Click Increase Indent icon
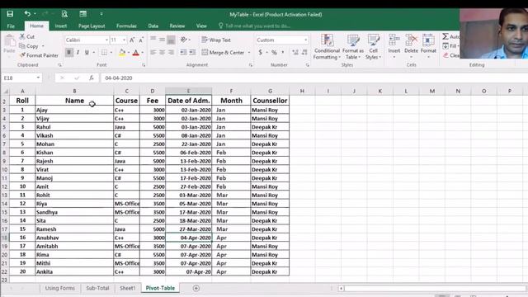Screen dimensions: 528x297 192,52
